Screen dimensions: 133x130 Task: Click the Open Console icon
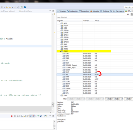tap(46, 116)
